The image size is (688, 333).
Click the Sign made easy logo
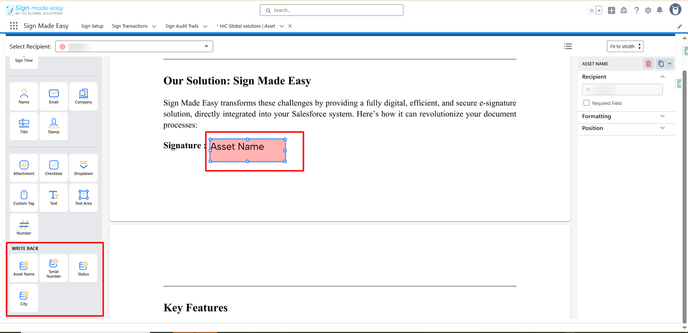click(x=35, y=10)
